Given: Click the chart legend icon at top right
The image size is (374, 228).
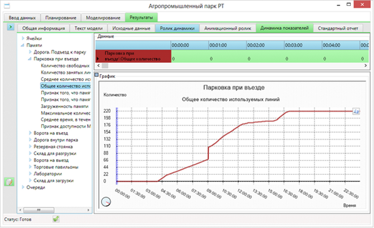Looking at the screenshot, I should (x=356, y=111).
